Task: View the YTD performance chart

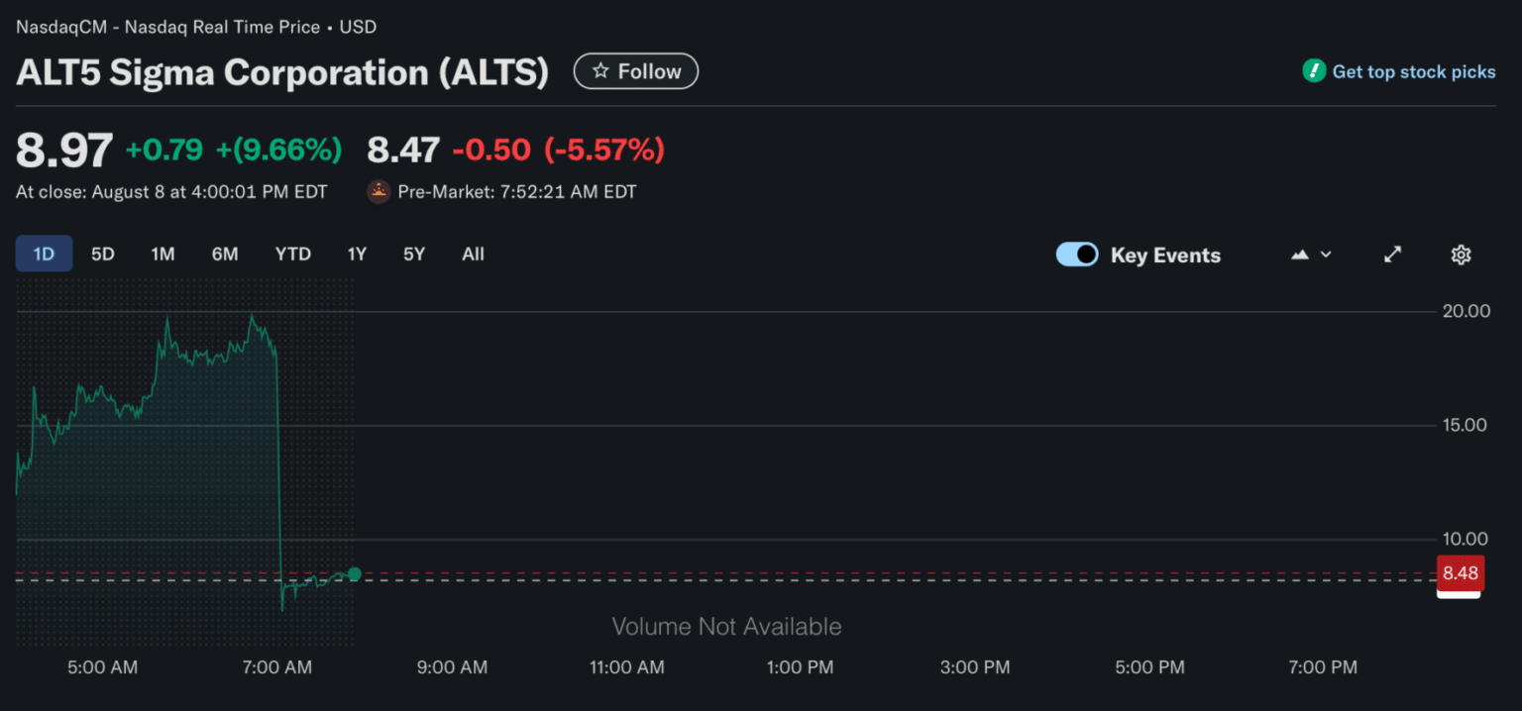Action: [x=292, y=254]
